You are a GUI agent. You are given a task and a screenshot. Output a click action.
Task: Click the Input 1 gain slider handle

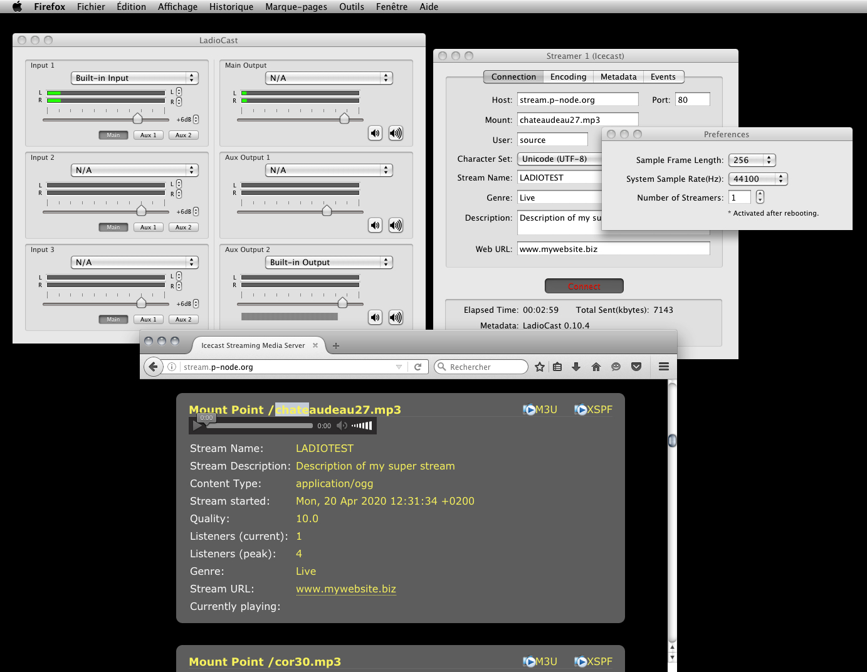[137, 118]
